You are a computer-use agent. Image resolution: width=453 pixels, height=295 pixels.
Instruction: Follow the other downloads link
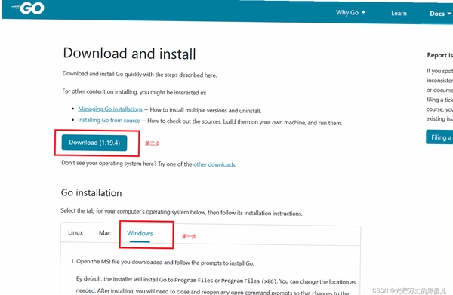pos(214,164)
